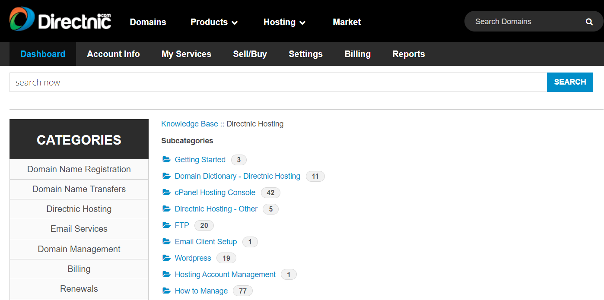Follow the Knowledge Base breadcrumb link

click(190, 124)
